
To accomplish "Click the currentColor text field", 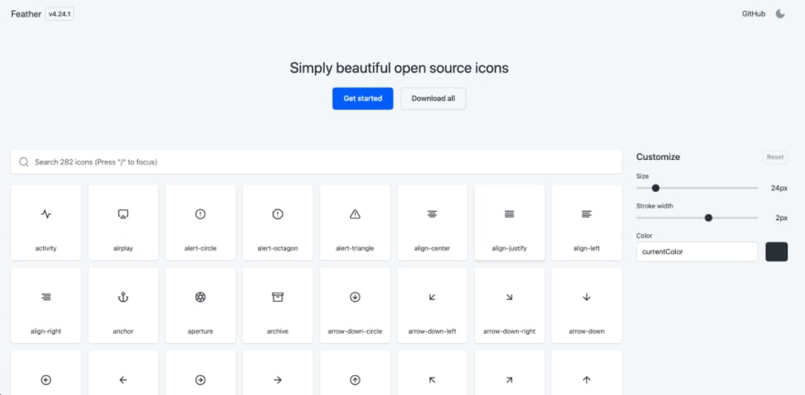I will [x=697, y=251].
